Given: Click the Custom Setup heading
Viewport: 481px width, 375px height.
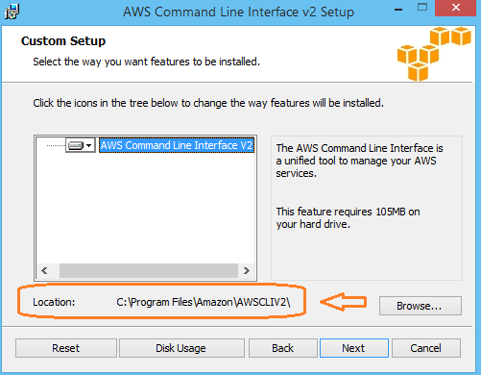Looking at the screenshot, I should 63,41.
